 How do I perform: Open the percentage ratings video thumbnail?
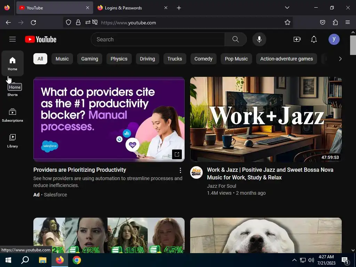pyautogui.click(x=109, y=235)
